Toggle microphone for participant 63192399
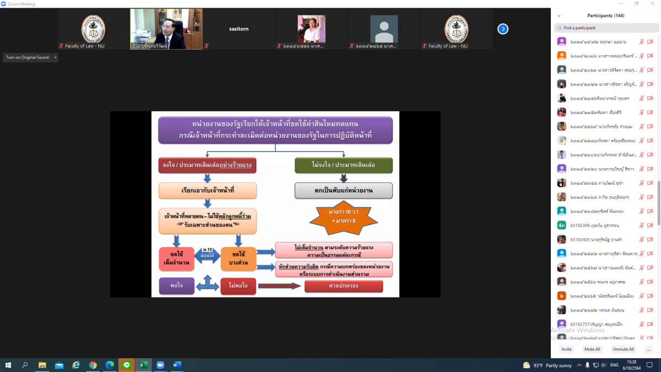661x372 pixels. pos(641,225)
